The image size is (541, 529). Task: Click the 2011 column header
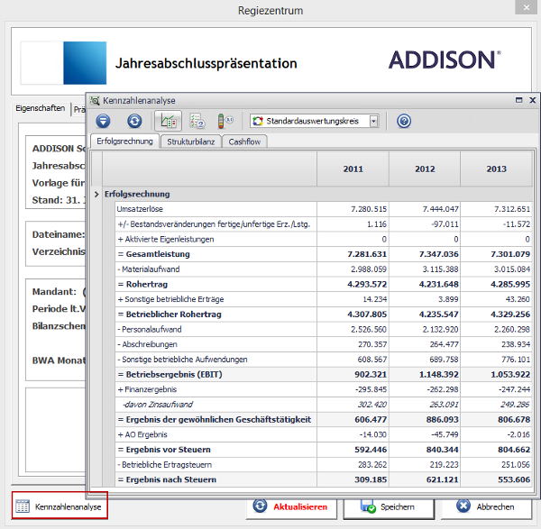(x=353, y=169)
